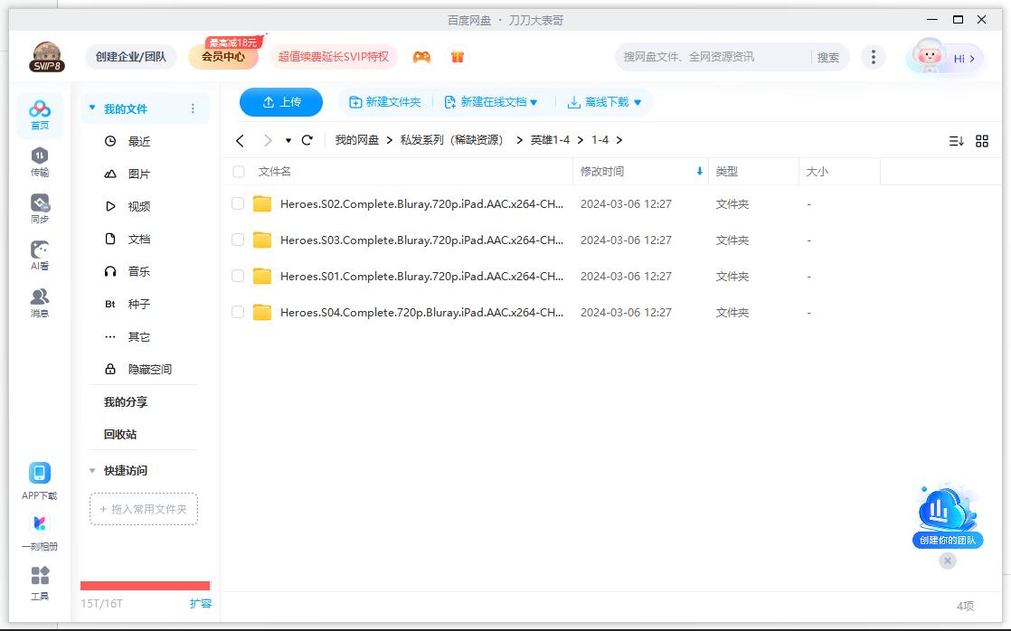Open the three-dot more options menu

coord(873,57)
